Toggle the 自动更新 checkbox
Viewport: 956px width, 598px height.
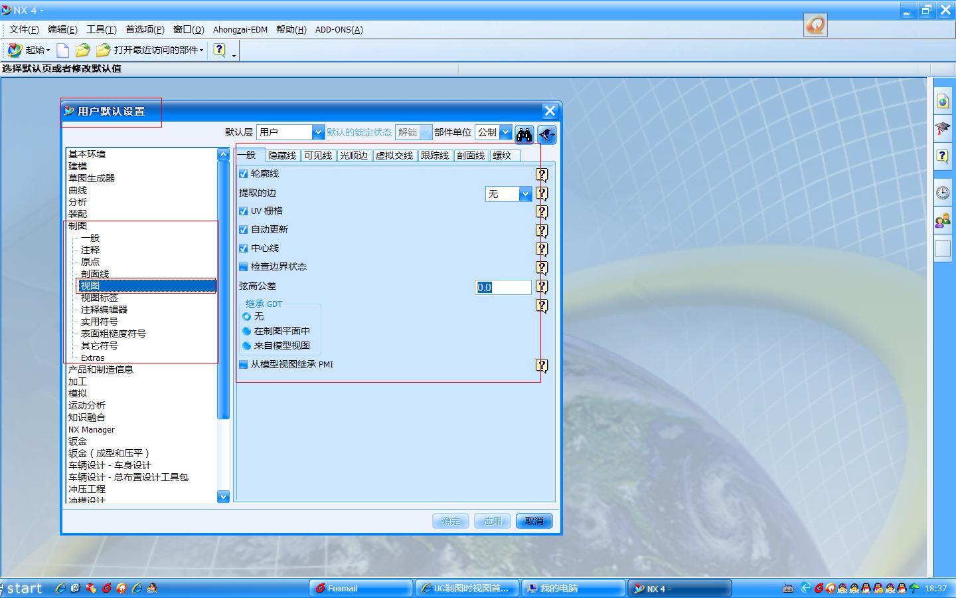pyautogui.click(x=243, y=229)
